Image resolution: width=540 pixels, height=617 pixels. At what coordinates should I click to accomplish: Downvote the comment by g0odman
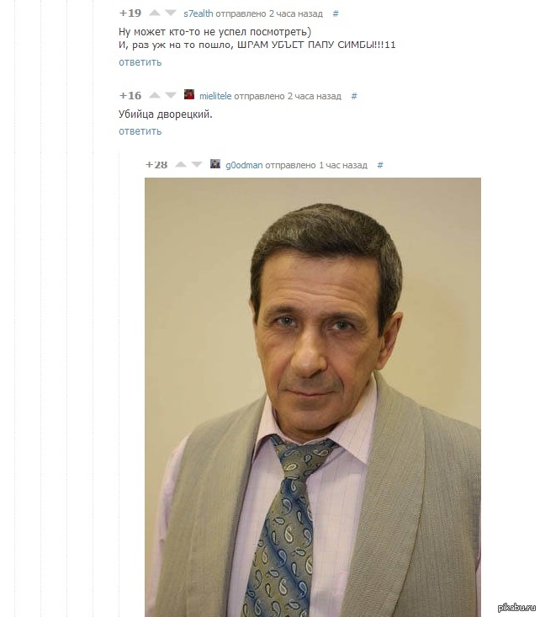197,164
